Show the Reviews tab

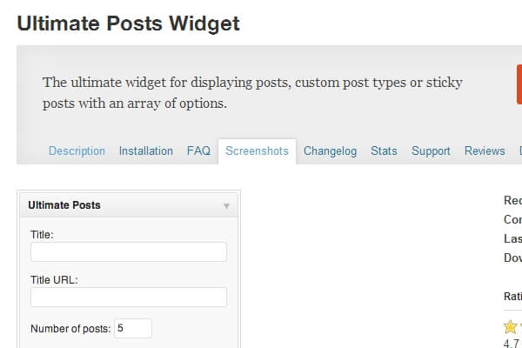pyautogui.click(x=485, y=151)
